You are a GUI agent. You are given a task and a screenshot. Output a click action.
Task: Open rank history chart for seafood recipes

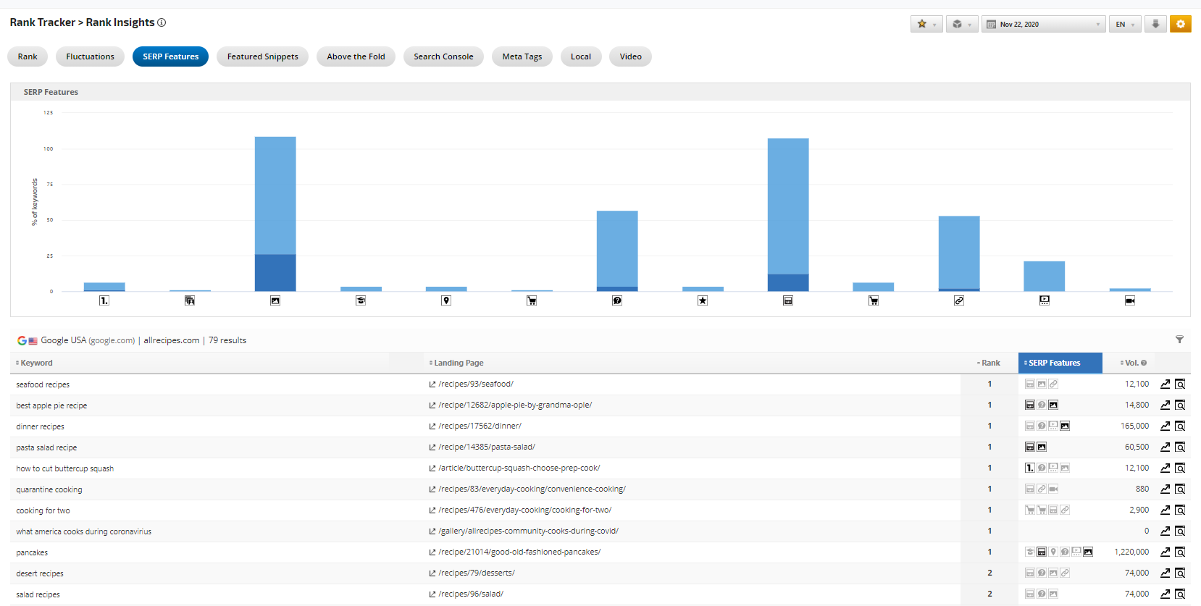point(1165,384)
